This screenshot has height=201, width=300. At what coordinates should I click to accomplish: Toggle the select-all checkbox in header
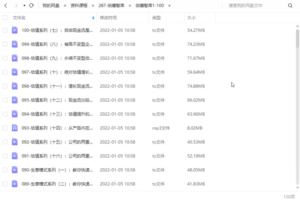tap(5, 18)
